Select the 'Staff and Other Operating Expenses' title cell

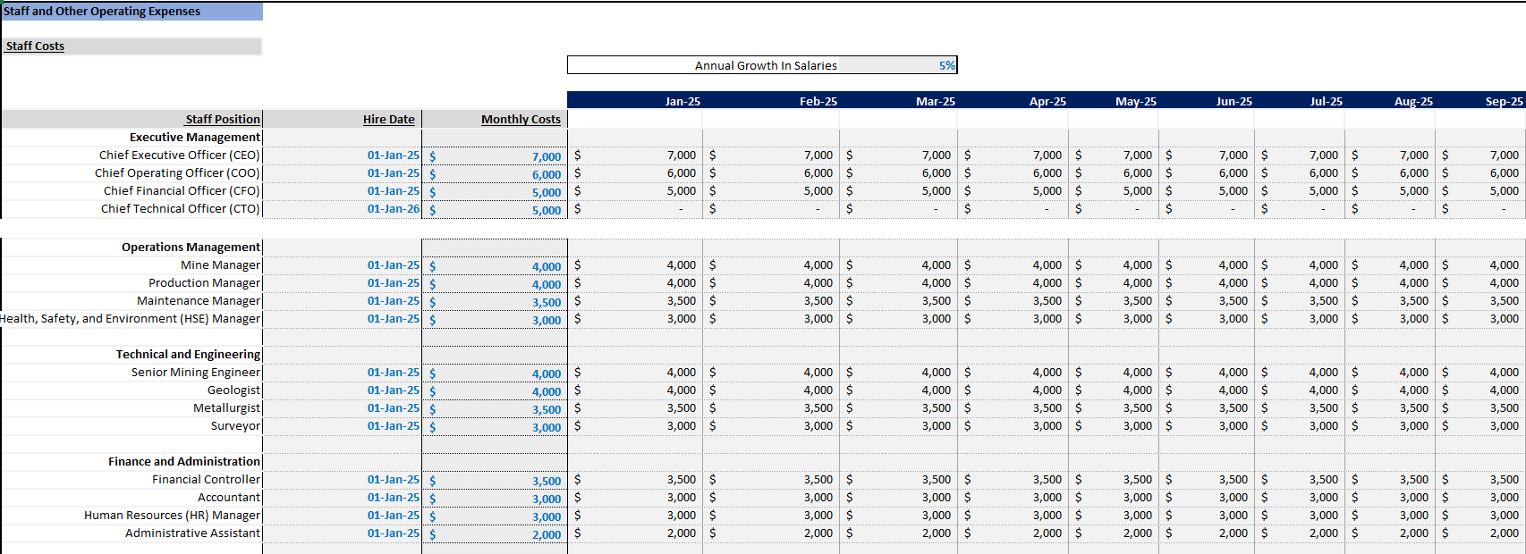(x=132, y=12)
